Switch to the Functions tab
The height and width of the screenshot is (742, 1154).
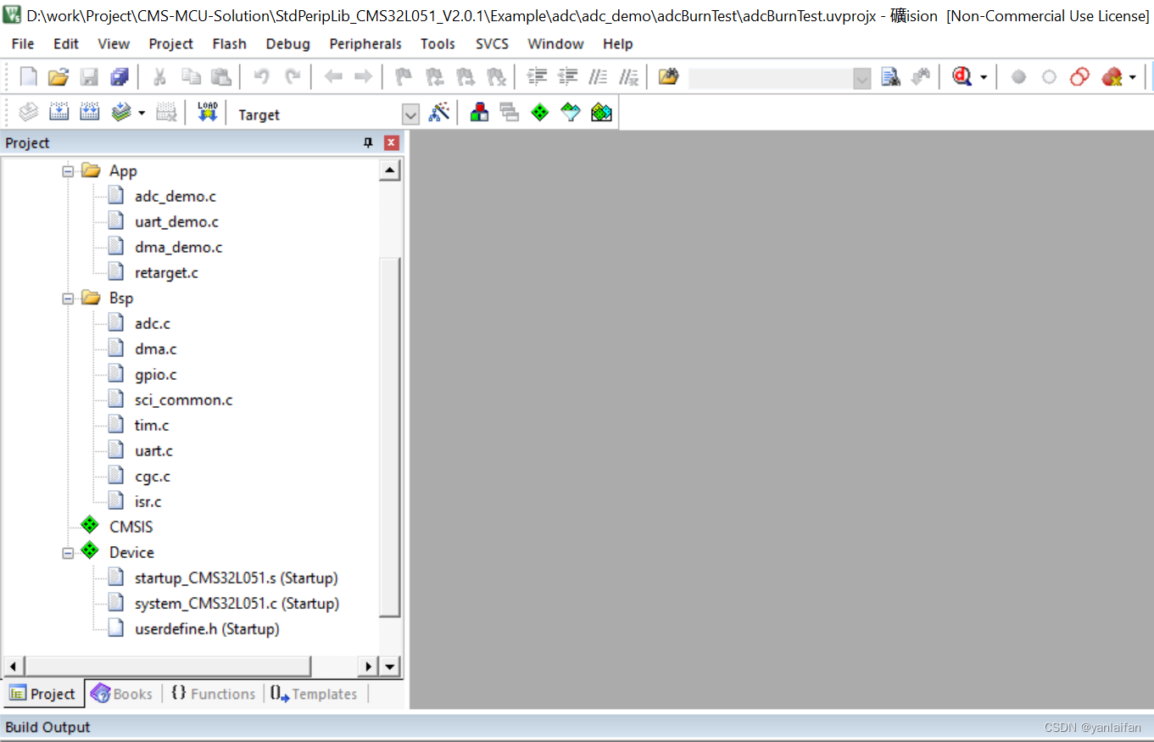click(x=213, y=694)
